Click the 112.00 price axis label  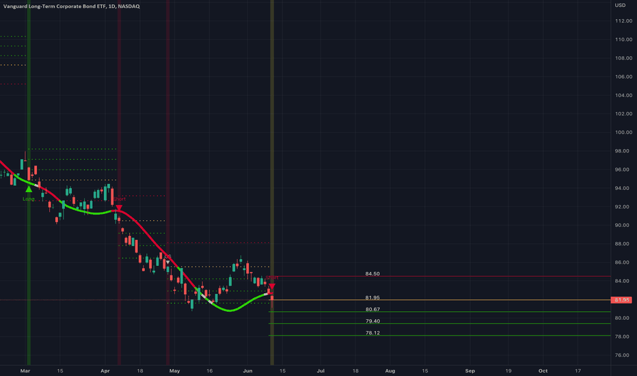[x=623, y=21]
